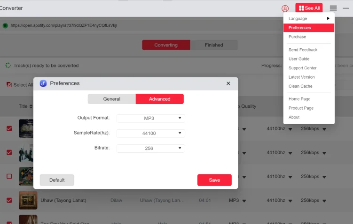
Task: Click the Spotify logo beside URL
Action: (5, 25)
